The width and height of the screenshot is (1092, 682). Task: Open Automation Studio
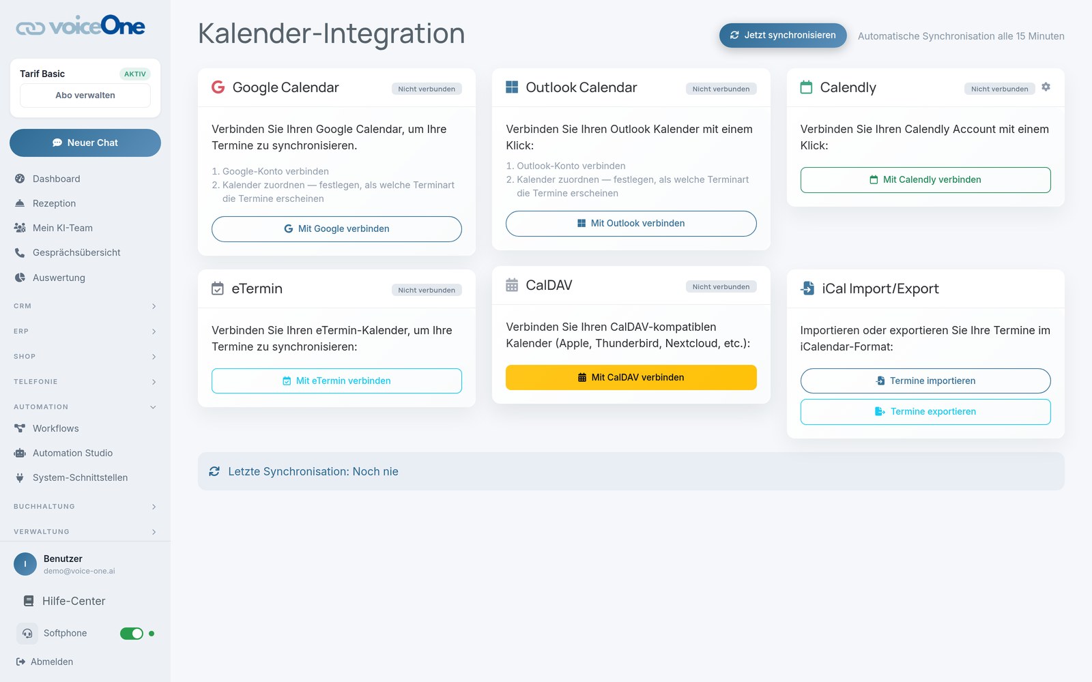pos(85,453)
